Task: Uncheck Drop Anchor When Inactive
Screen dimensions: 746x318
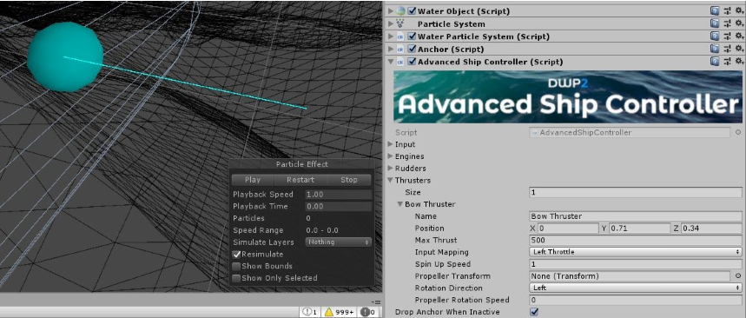Action: pos(534,312)
